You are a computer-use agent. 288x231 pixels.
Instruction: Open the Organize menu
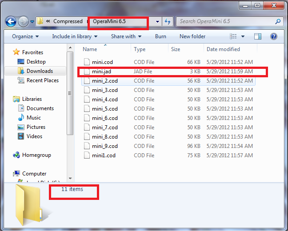25,36
